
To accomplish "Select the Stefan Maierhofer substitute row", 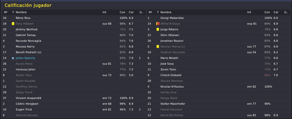I will pyautogui.click(x=218, y=104).
